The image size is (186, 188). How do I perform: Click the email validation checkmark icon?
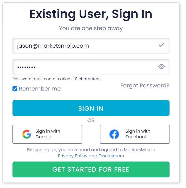pos(161,45)
